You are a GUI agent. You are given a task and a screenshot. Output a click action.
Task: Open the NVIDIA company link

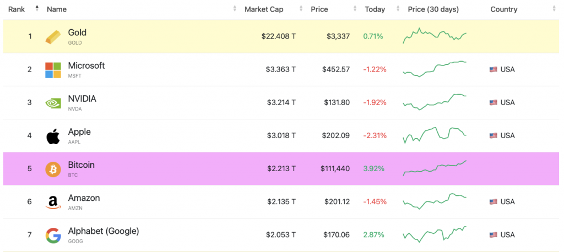[82, 99]
